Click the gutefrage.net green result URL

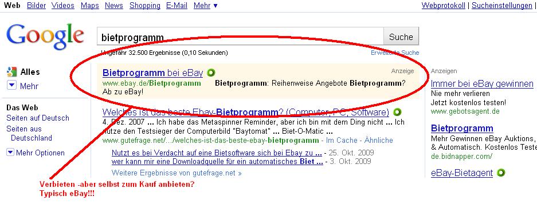coord(211,140)
